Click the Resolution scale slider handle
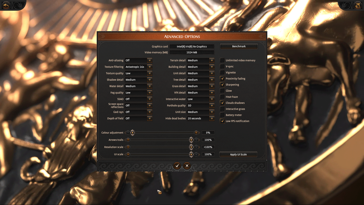This screenshot has width=364, height=205. (x=191, y=147)
